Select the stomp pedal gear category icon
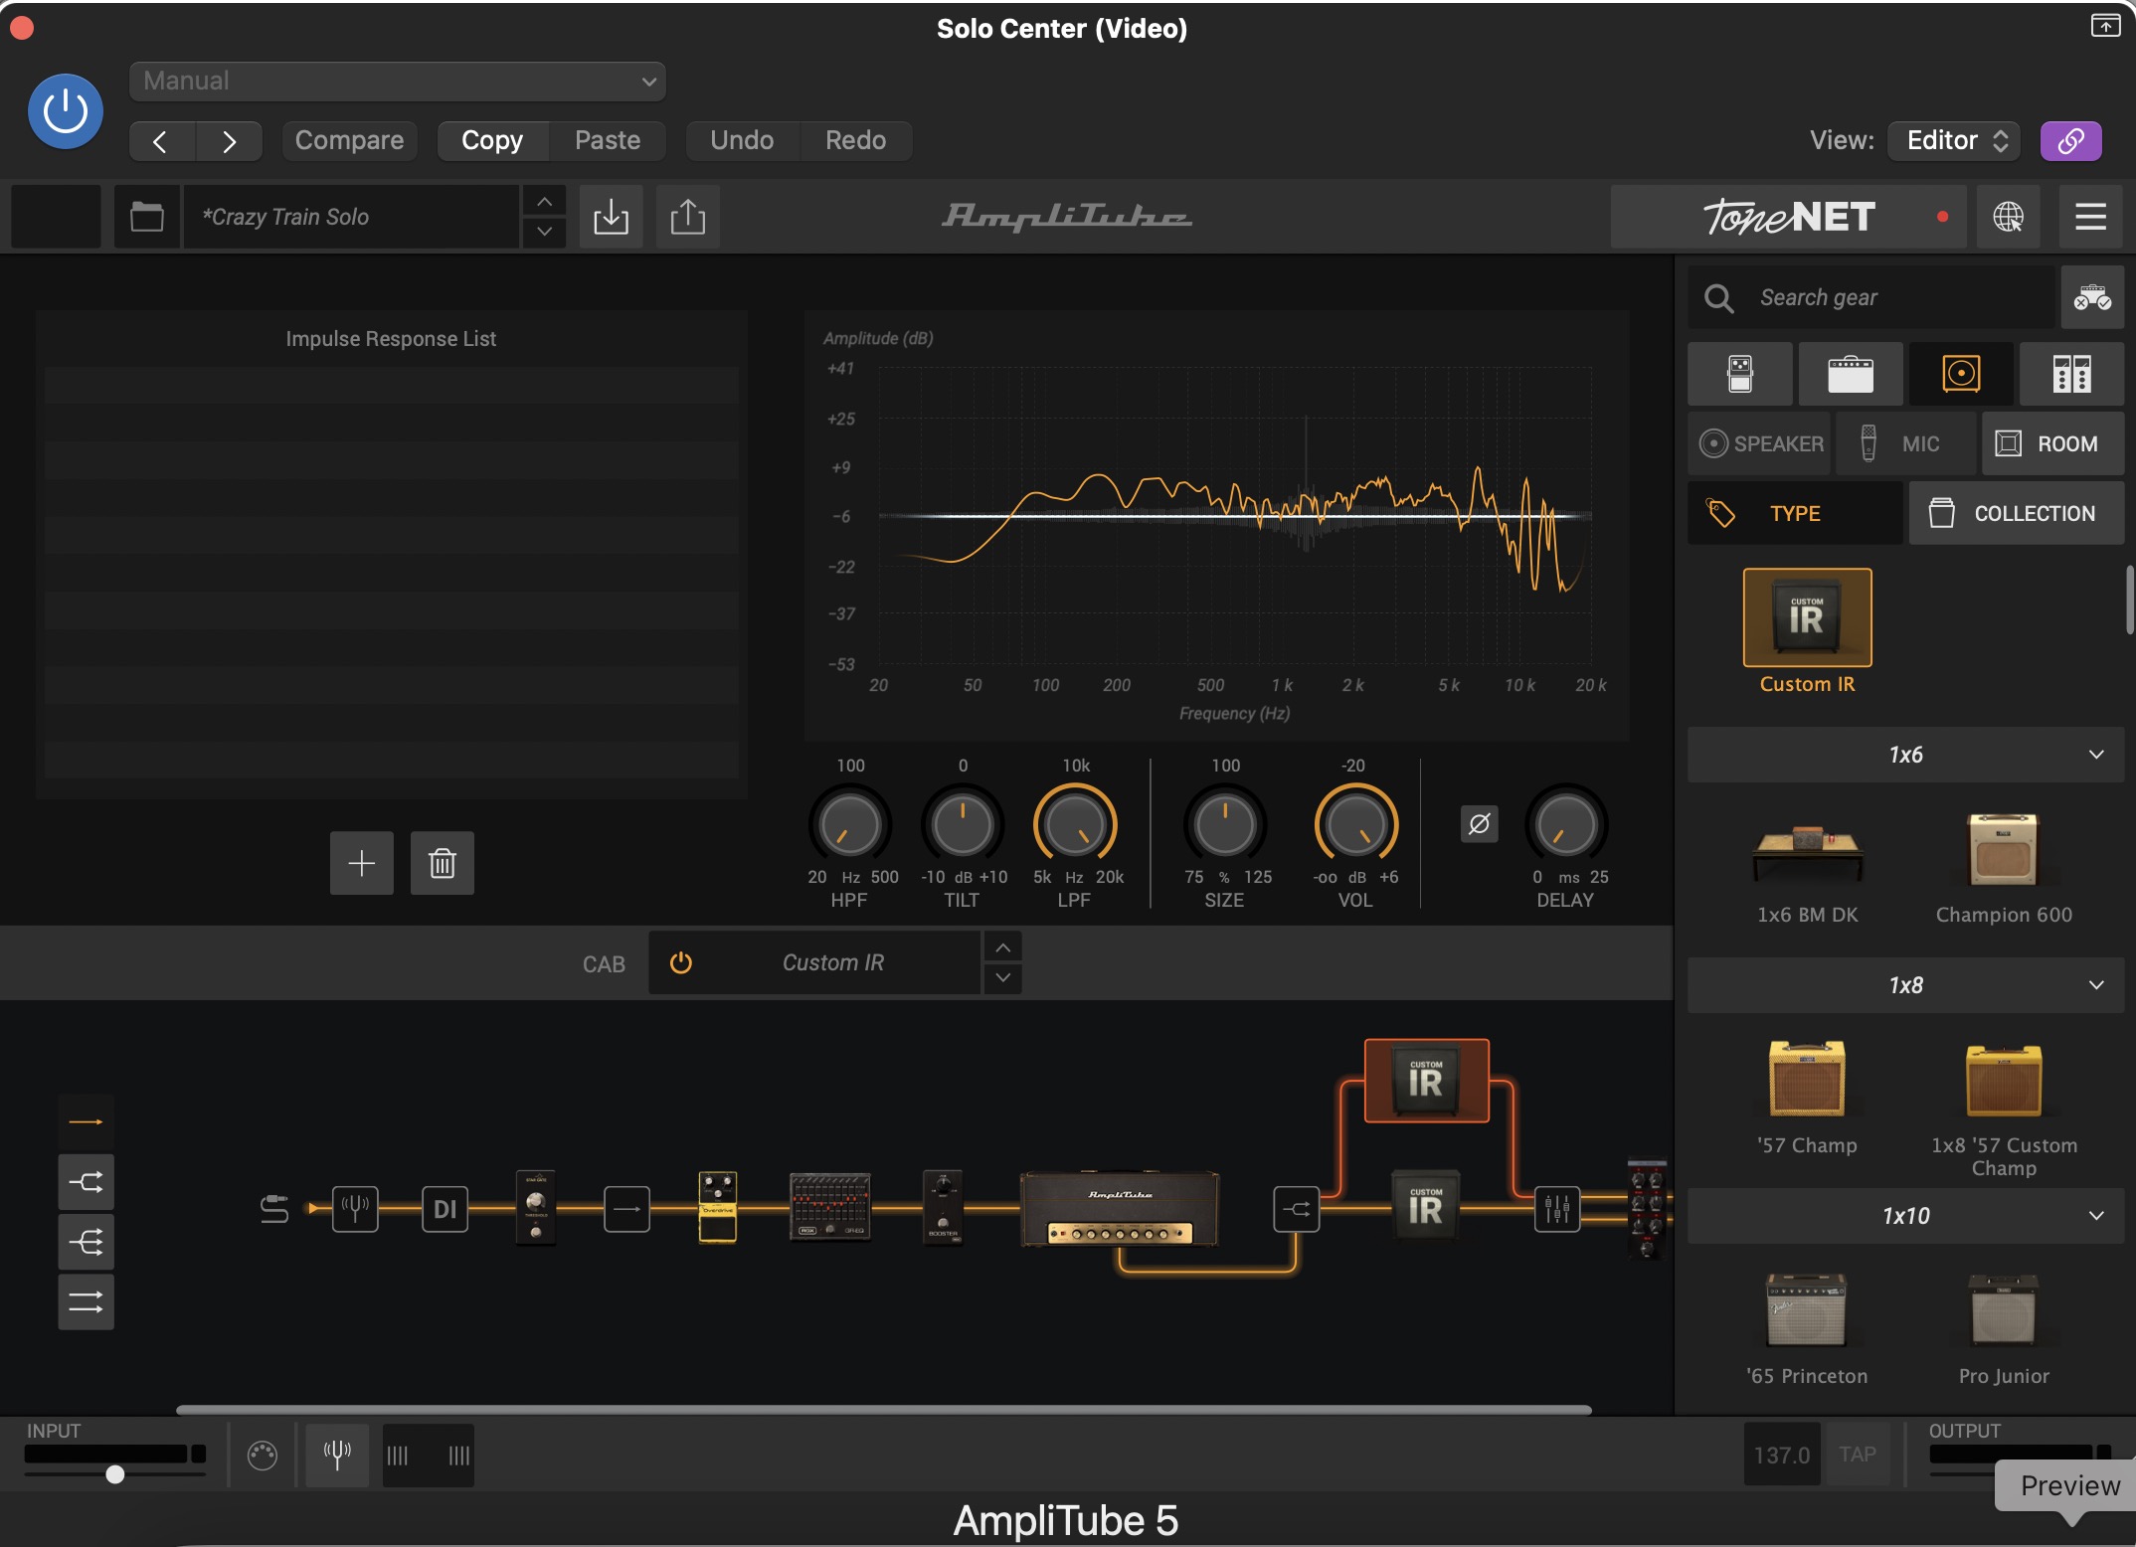 [1740, 374]
